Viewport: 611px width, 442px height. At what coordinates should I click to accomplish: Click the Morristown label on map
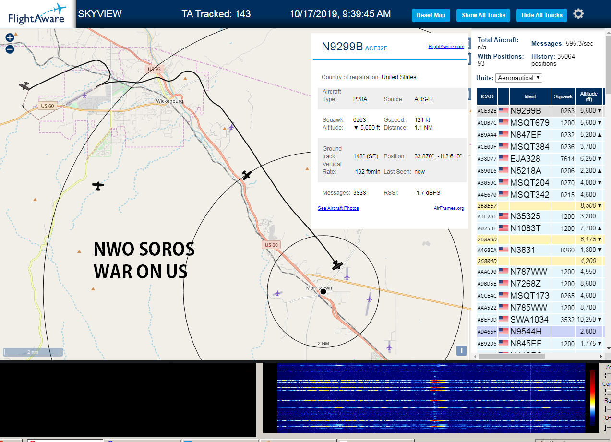click(319, 288)
